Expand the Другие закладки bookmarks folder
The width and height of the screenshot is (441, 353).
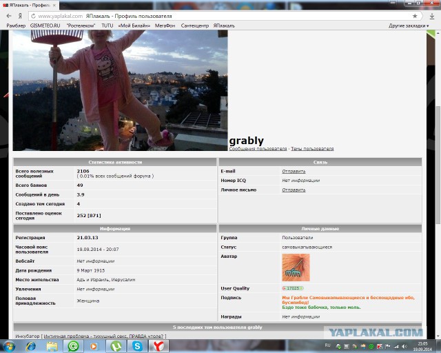pos(409,26)
